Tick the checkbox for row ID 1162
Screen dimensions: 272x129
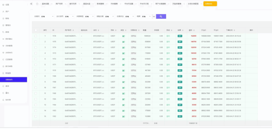click(x=36, y=116)
